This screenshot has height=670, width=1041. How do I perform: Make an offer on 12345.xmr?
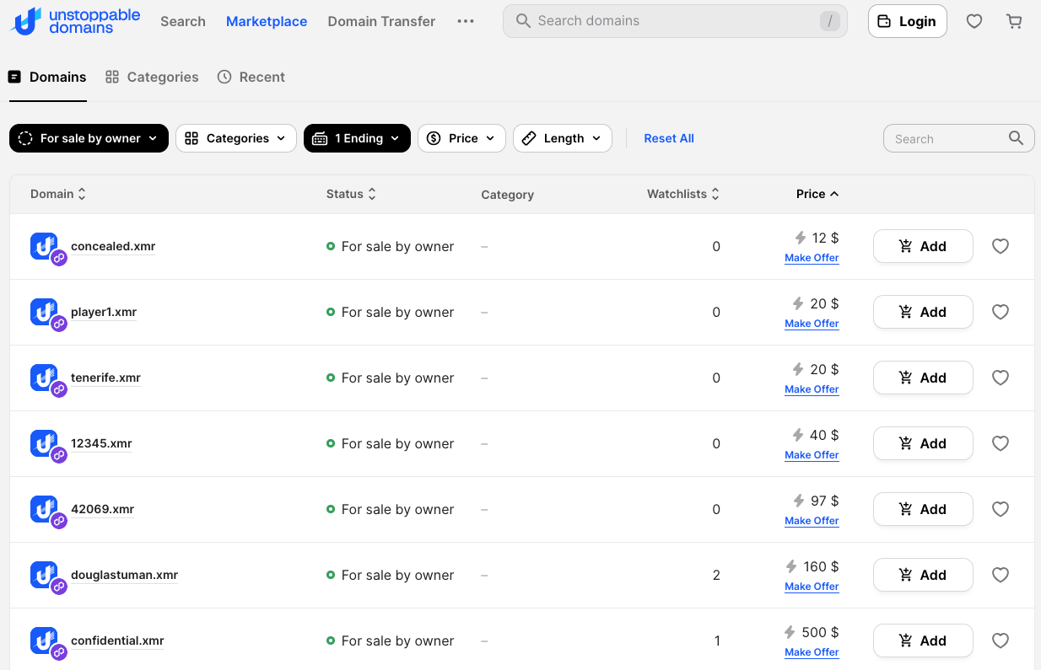tap(812, 455)
